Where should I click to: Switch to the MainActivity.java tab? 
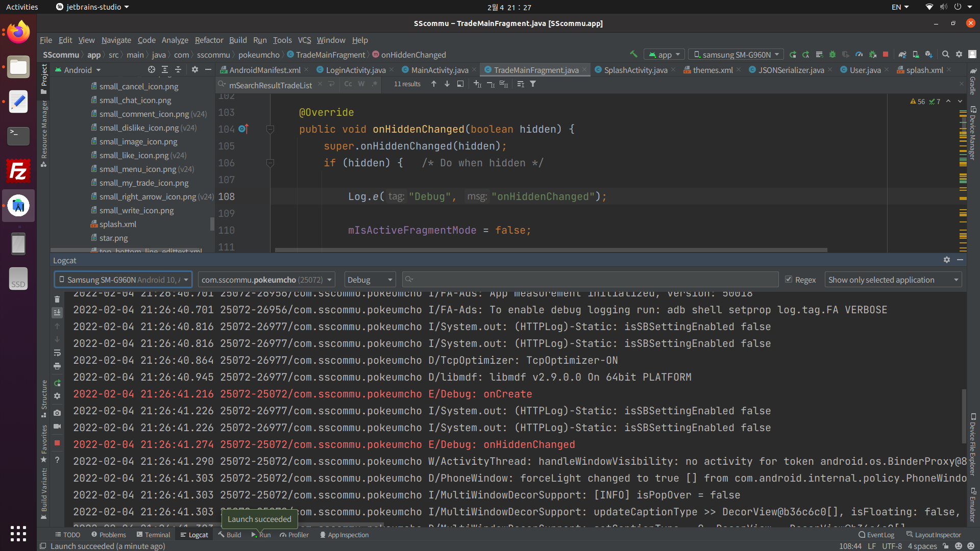tap(439, 70)
